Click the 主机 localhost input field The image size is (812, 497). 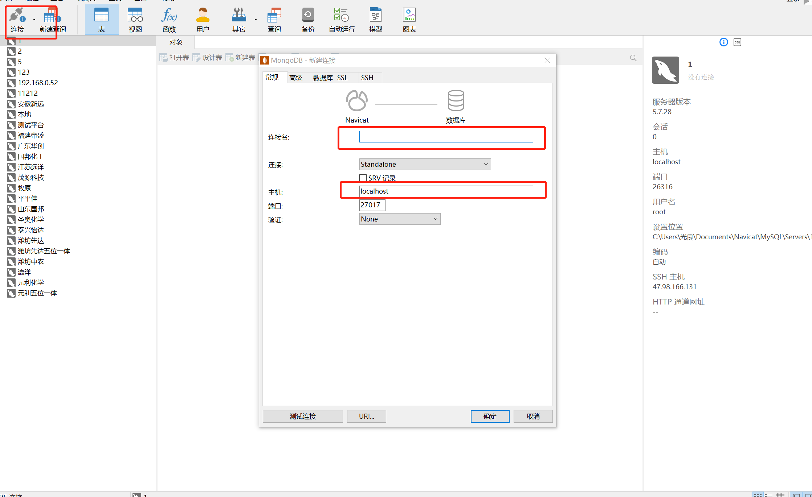coord(446,191)
